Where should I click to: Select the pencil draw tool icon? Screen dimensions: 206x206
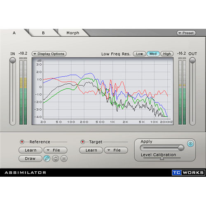[x=47, y=159]
